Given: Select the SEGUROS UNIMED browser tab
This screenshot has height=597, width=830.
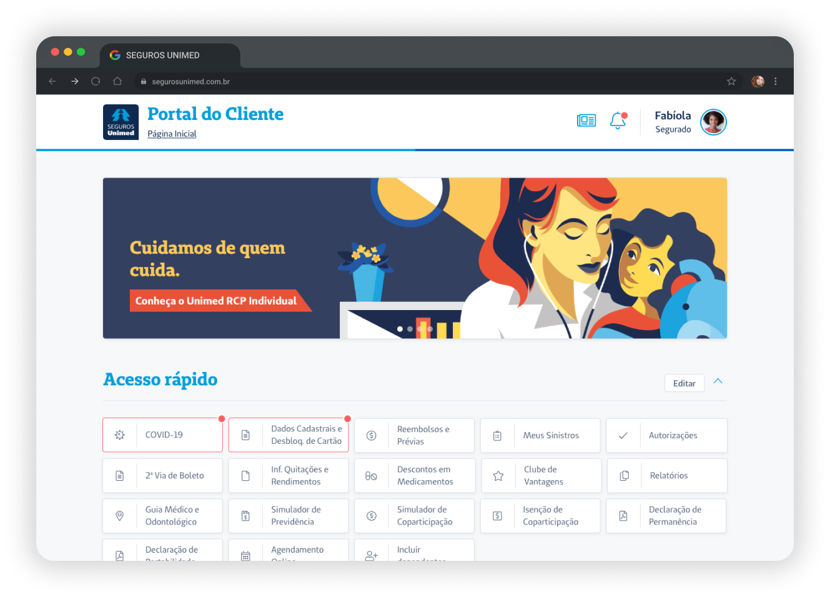Looking at the screenshot, I should tap(170, 55).
